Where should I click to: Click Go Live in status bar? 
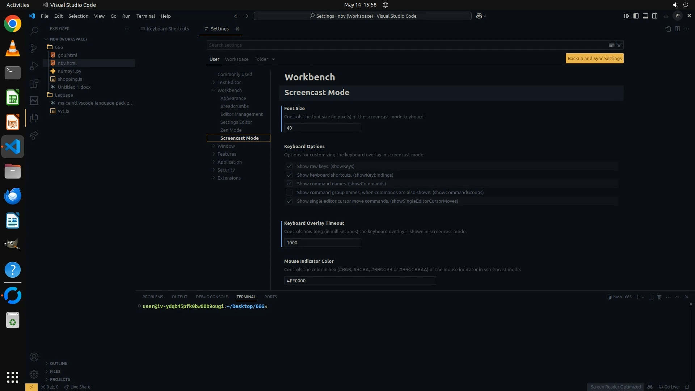[669, 387]
